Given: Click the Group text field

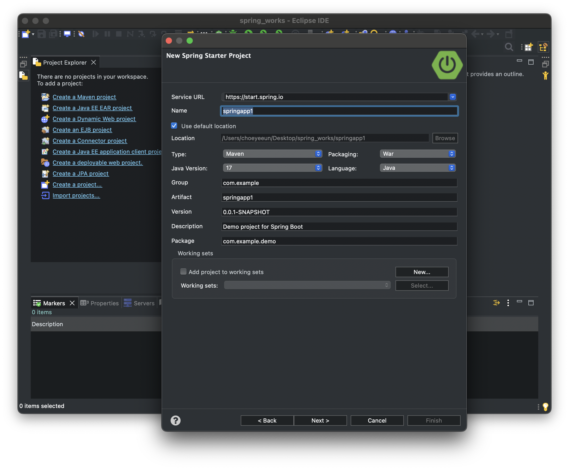Looking at the screenshot, I should [339, 183].
